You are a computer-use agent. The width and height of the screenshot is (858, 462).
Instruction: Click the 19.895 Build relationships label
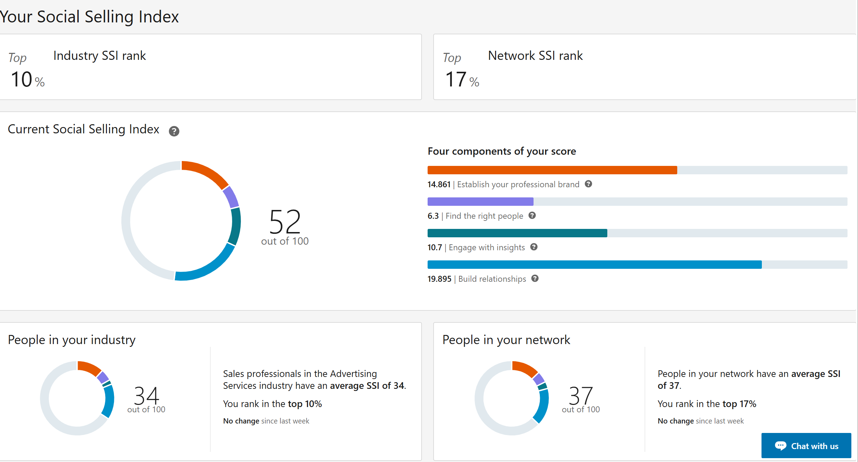(x=477, y=279)
